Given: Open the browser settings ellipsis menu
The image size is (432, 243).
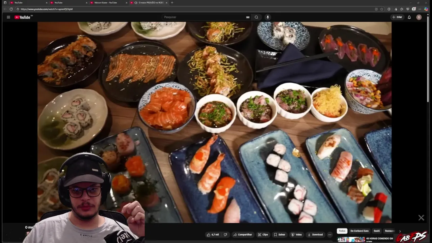Looking at the screenshot, I should pos(420,9).
